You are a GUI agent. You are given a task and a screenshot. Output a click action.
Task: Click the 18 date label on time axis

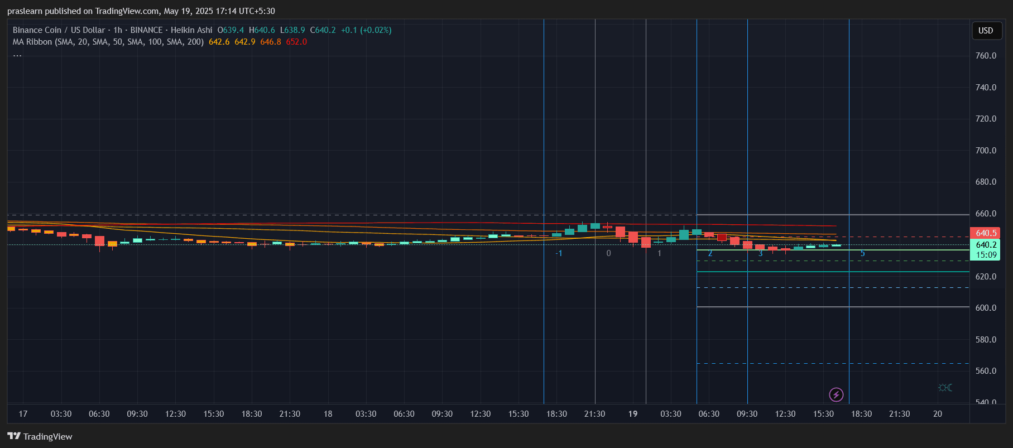point(328,414)
